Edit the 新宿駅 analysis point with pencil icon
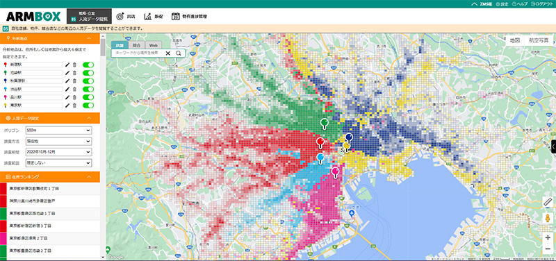This screenshot has height=261, width=556. click(67, 65)
